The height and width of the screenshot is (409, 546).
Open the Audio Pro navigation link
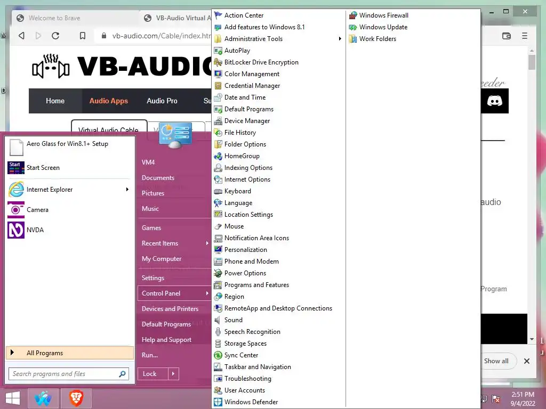(x=162, y=101)
